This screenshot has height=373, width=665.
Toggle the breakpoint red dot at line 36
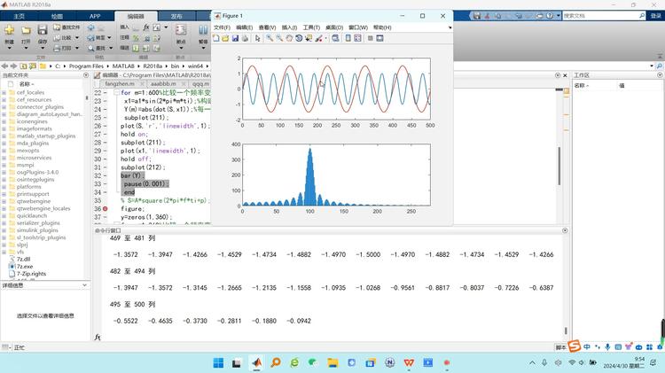(x=106, y=209)
